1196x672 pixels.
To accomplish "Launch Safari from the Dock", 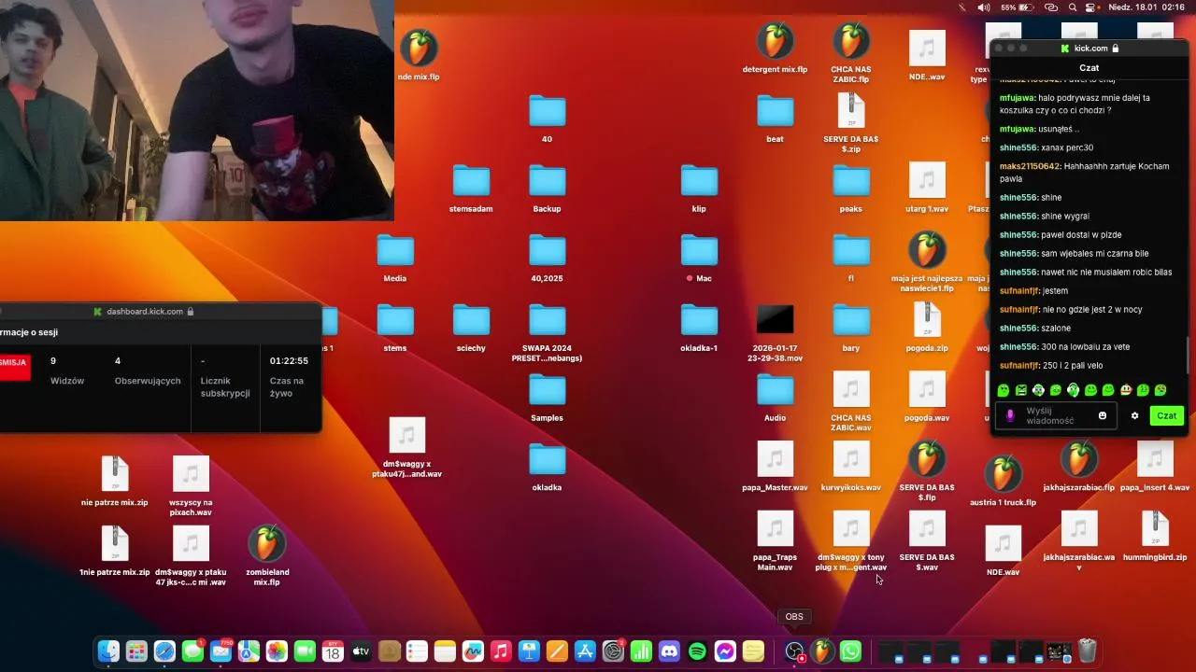I will click(x=164, y=651).
